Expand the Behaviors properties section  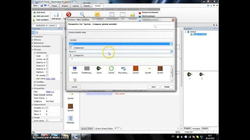[x=33, y=43]
